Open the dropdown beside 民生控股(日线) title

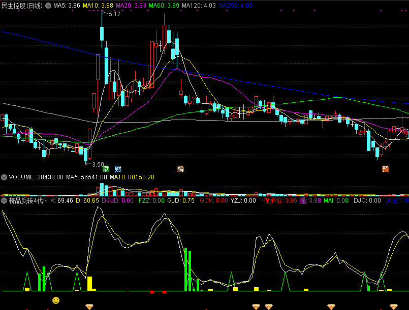pyautogui.click(x=48, y=6)
